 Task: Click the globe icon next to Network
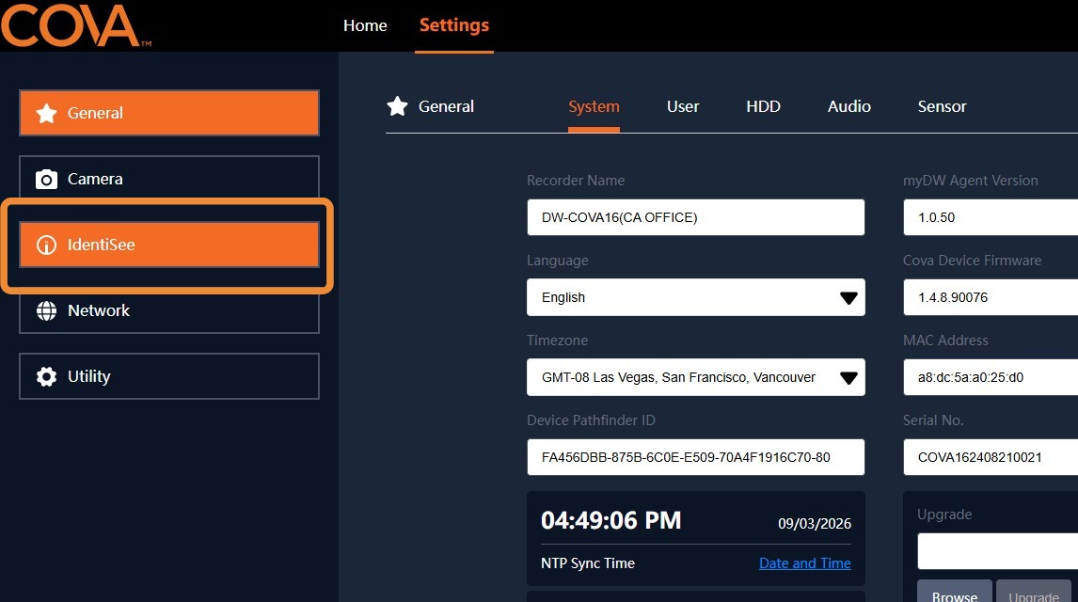[x=46, y=310]
